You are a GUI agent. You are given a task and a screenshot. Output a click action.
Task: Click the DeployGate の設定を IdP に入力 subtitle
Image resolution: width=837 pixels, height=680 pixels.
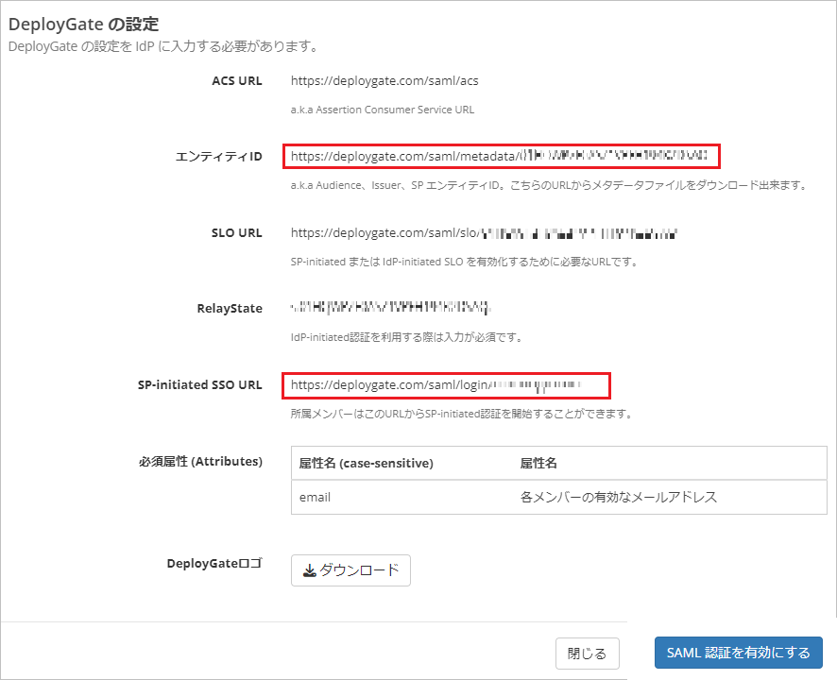(x=163, y=46)
